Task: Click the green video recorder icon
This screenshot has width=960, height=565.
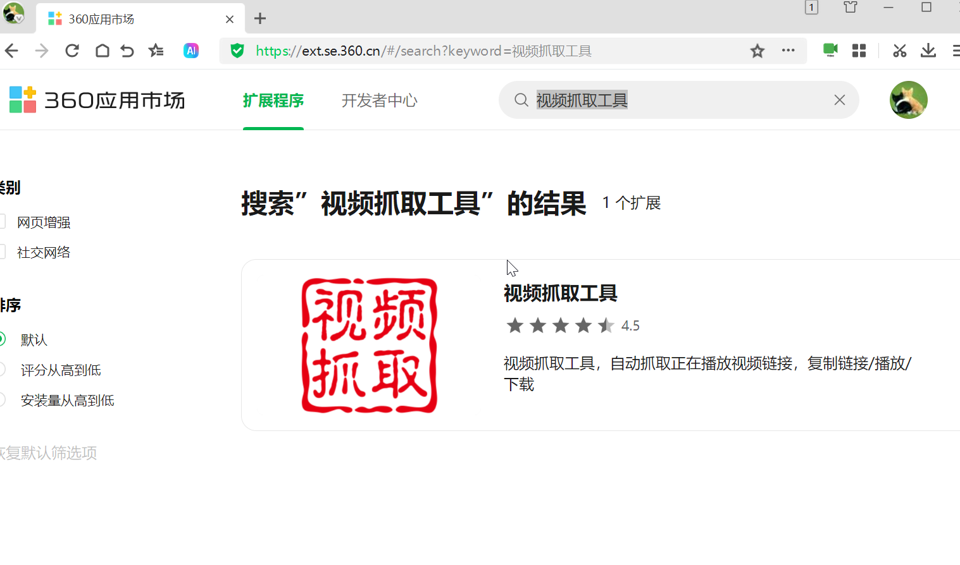Action: pyautogui.click(x=830, y=50)
